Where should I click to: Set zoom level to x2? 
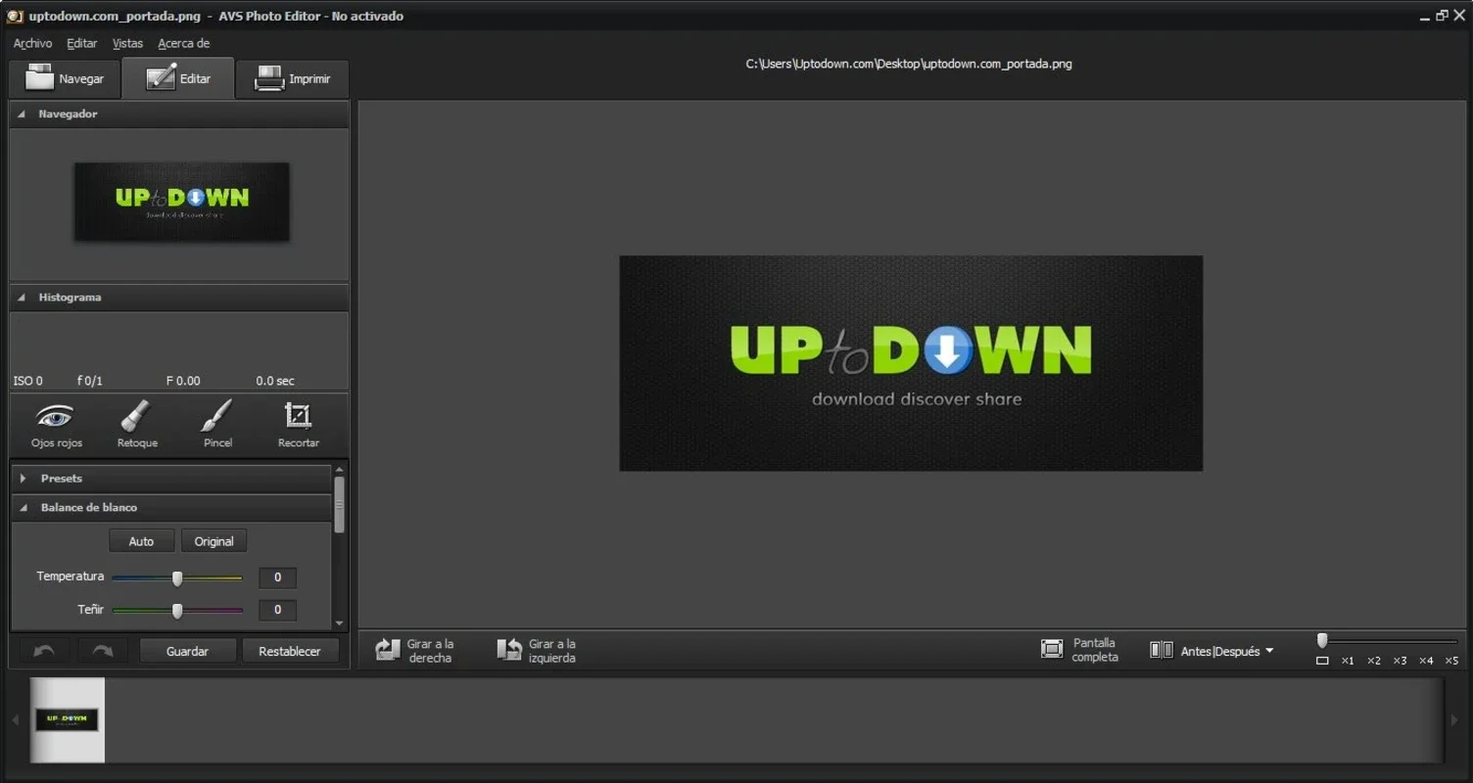pyautogui.click(x=1374, y=661)
